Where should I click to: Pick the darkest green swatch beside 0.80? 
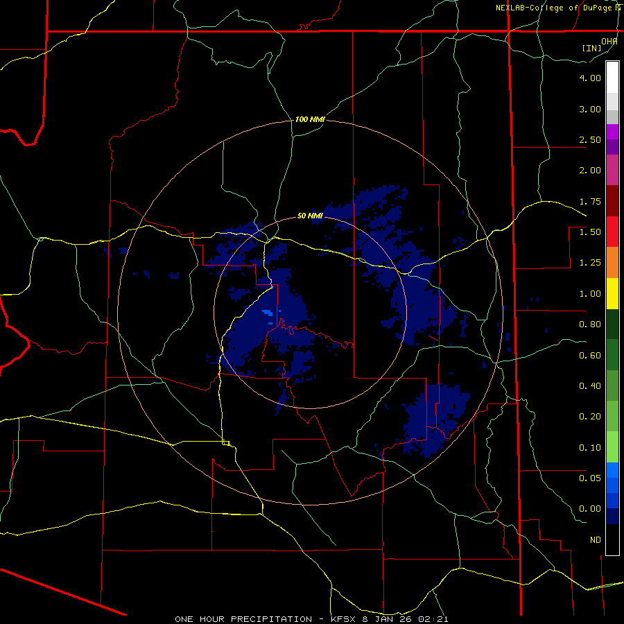[x=612, y=324]
